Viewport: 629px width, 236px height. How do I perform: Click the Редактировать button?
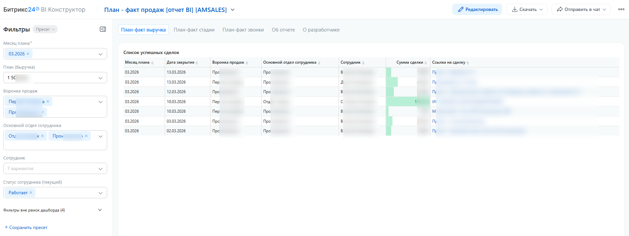point(477,10)
